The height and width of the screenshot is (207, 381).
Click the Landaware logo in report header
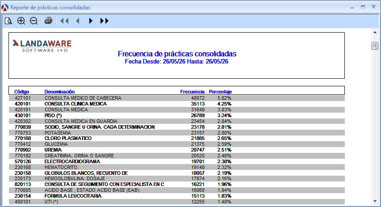(x=42, y=46)
